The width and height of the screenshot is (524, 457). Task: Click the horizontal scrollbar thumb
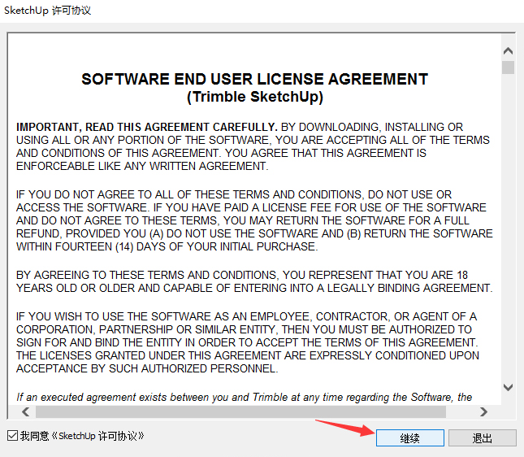pos(236,412)
